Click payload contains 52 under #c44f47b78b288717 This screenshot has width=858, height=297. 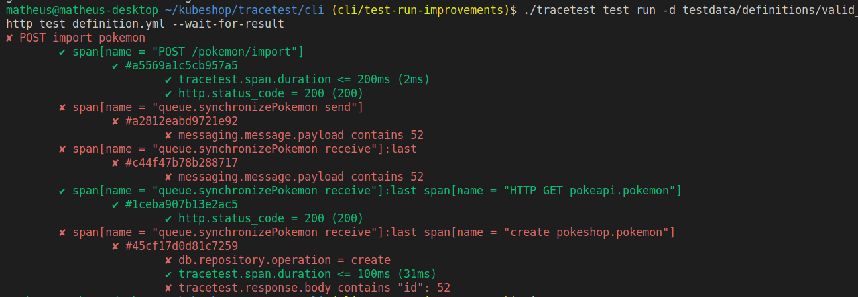[301, 177]
